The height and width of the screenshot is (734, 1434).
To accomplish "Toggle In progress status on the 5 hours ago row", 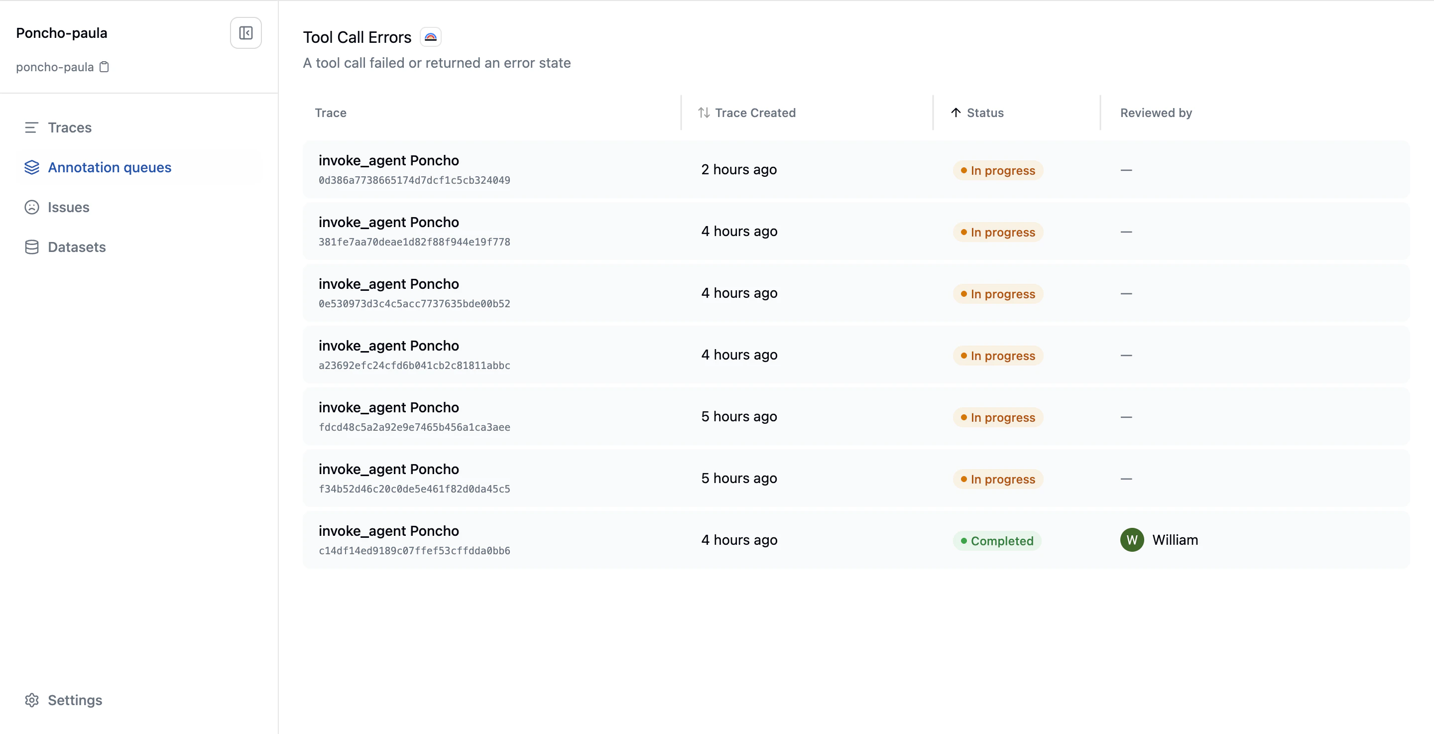I will [997, 417].
